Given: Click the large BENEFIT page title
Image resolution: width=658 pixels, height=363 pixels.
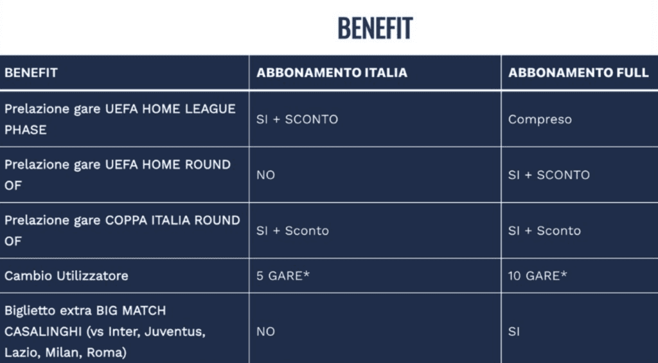Looking at the screenshot, I should pyautogui.click(x=375, y=28).
